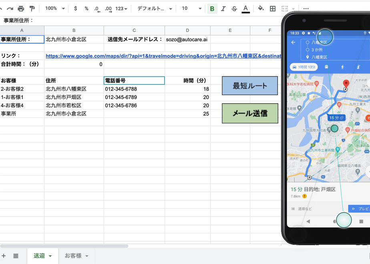Viewport: 370px width, 264px height.
Task: Open the Google Maps directions link
Action: tap(163, 56)
